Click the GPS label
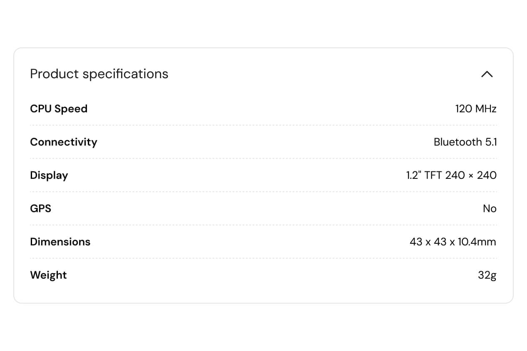 (40, 209)
